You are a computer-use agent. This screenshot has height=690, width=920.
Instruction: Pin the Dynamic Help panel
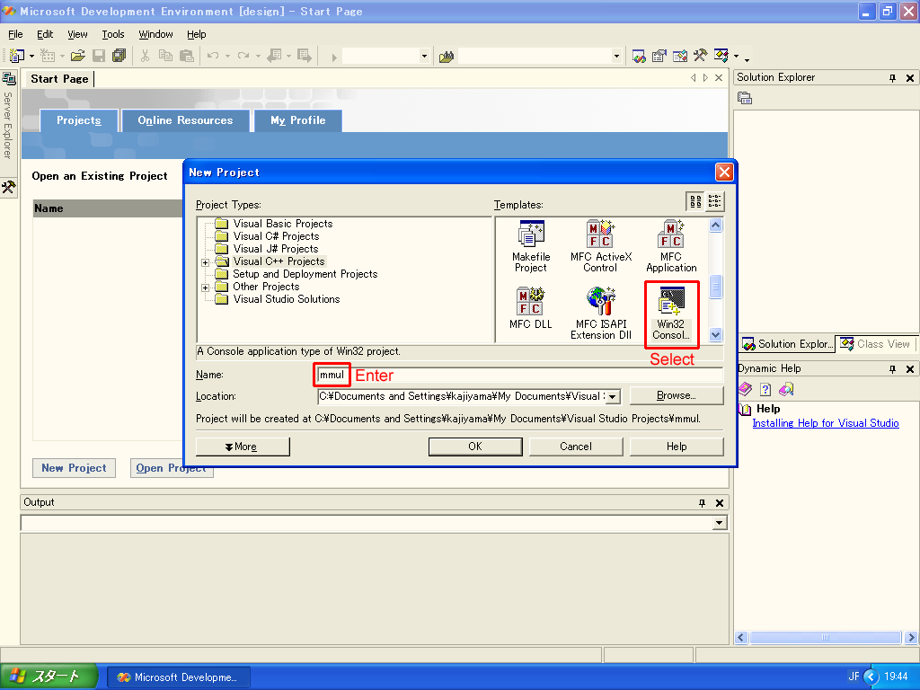(892, 369)
